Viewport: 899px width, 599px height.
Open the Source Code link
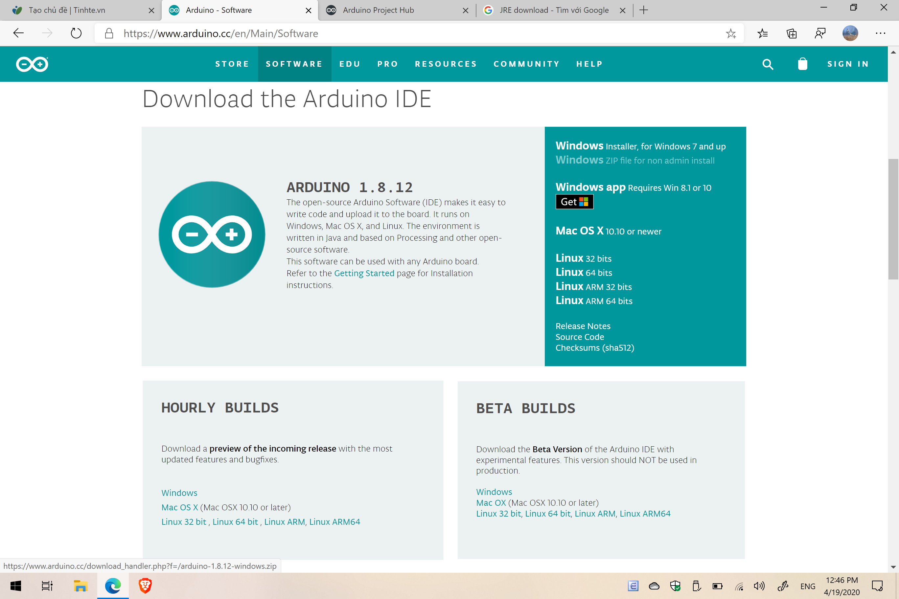[x=580, y=337]
